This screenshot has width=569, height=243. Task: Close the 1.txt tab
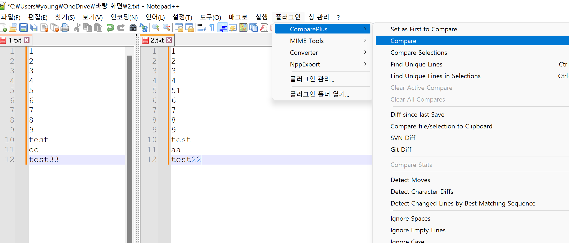pyautogui.click(x=27, y=40)
